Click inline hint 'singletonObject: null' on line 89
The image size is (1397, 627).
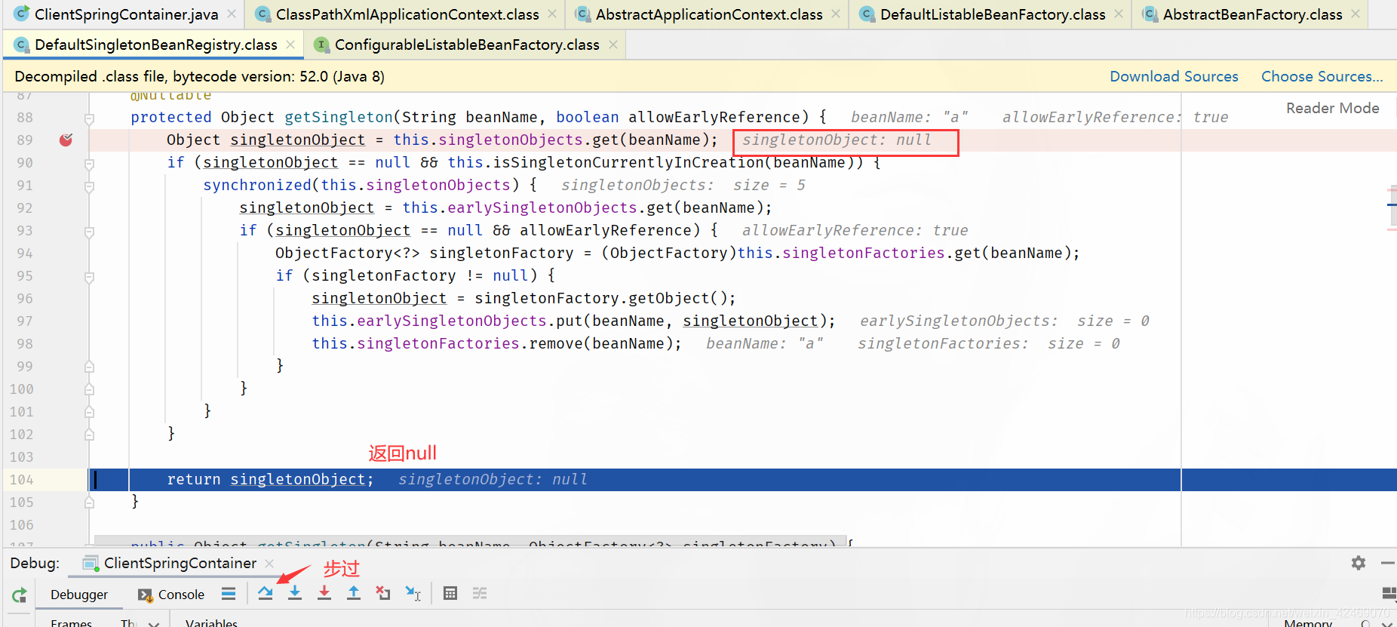[837, 140]
